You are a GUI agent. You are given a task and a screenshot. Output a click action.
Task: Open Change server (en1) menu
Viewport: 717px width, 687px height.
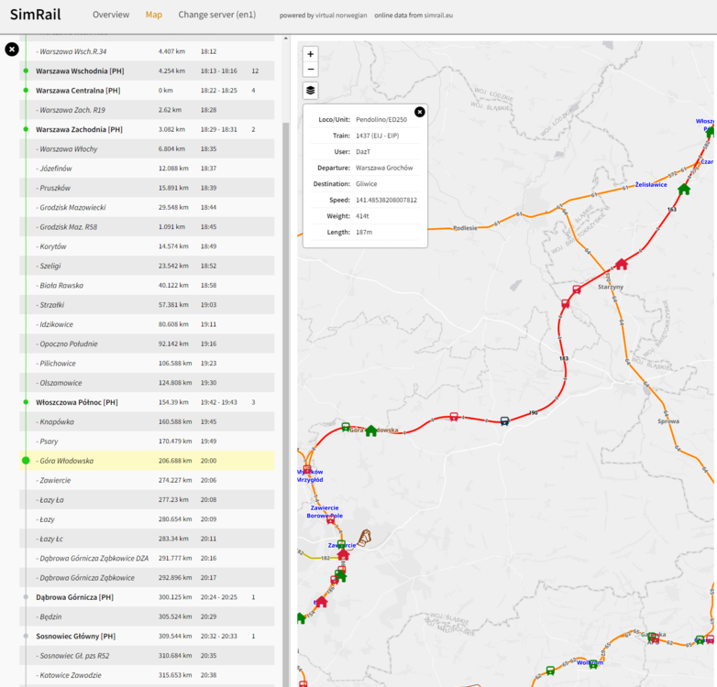tap(218, 16)
